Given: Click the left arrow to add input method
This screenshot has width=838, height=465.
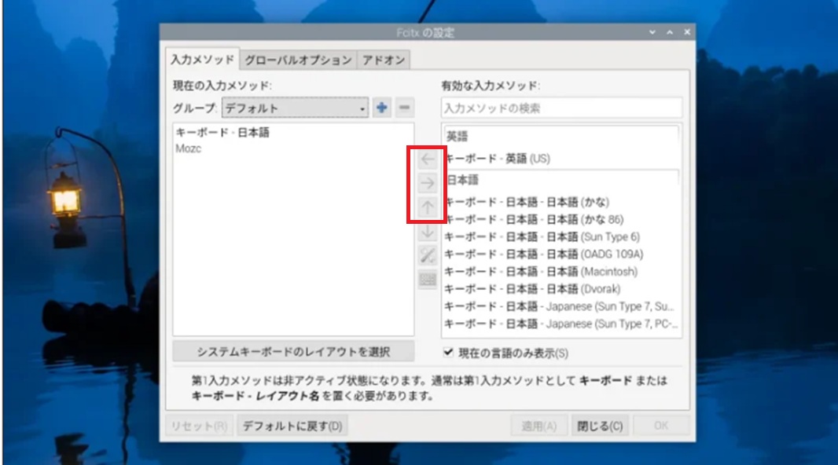Looking at the screenshot, I should point(428,159).
